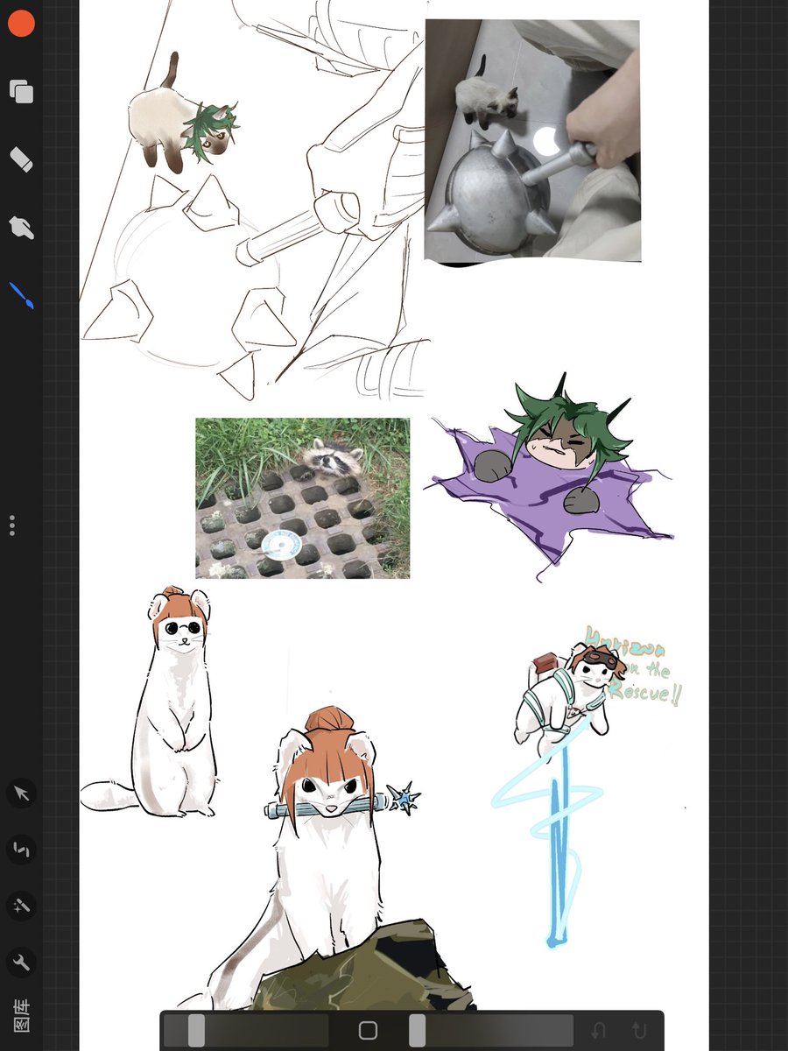Redo the last action

tap(639, 1030)
